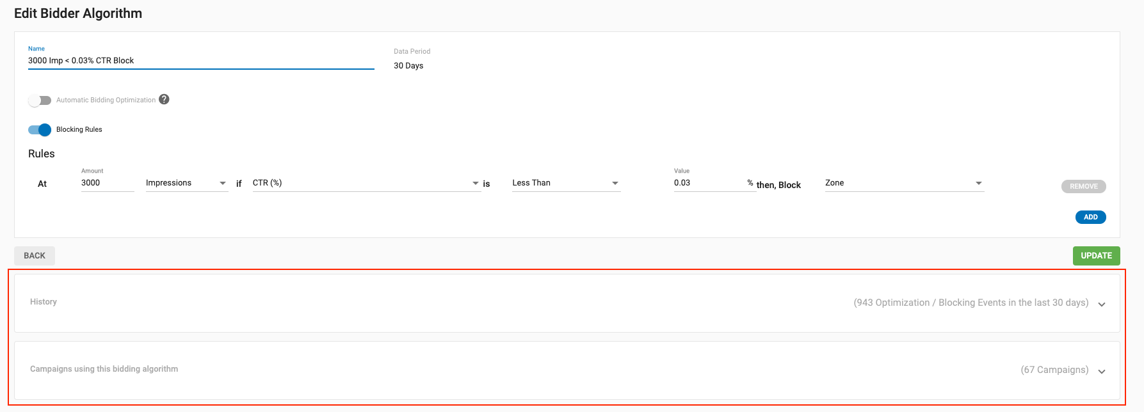Open the CTR (%) metric dropdown
The width and height of the screenshot is (1144, 412).
[x=366, y=183]
